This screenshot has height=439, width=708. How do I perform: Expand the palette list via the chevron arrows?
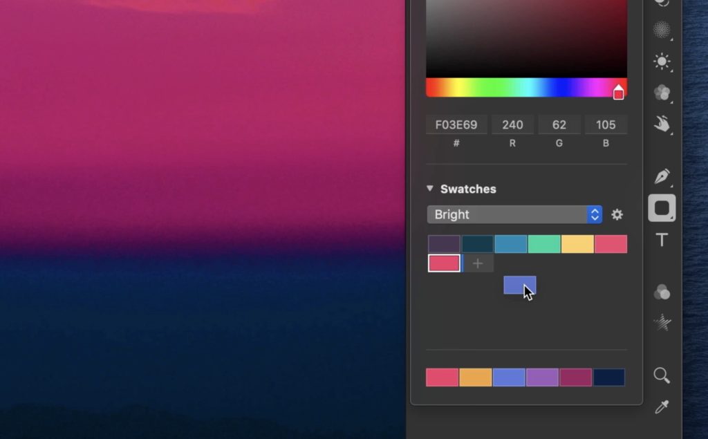pyautogui.click(x=594, y=214)
